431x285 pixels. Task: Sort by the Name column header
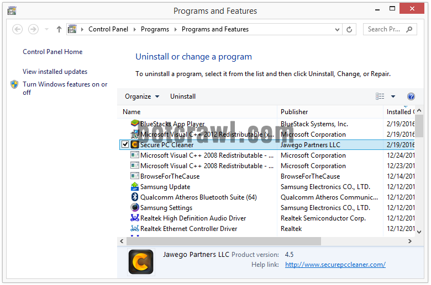[x=197, y=112]
